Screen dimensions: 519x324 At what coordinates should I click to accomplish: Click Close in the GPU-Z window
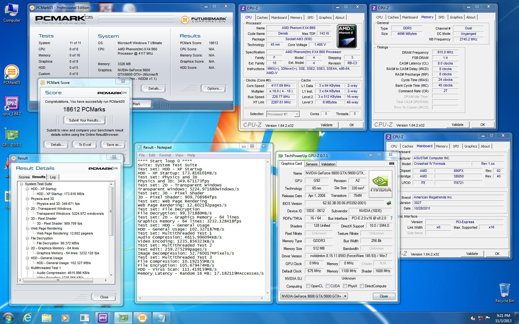(384, 296)
